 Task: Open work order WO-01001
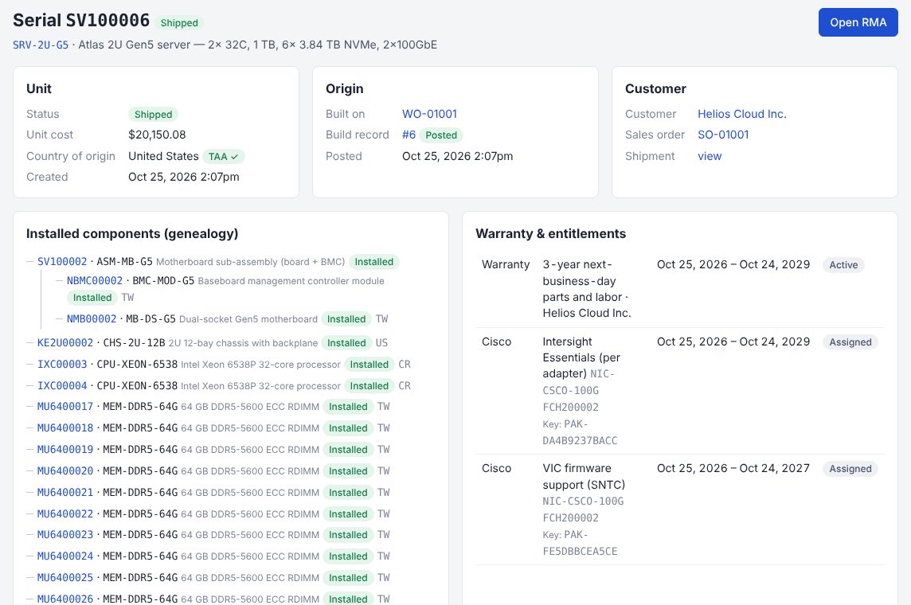click(429, 114)
